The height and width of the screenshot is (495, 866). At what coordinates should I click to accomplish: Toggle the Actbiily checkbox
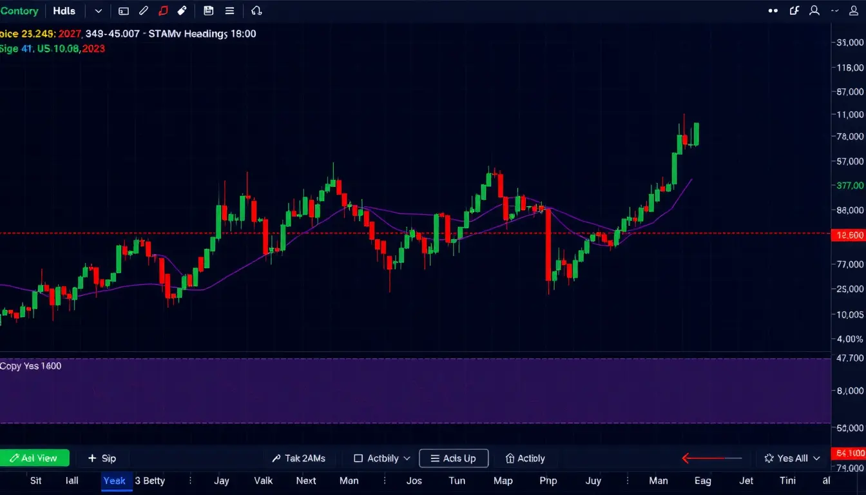pyautogui.click(x=357, y=458)
